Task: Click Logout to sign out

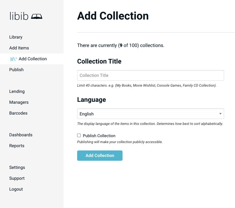Action: (x=16, y=189)
